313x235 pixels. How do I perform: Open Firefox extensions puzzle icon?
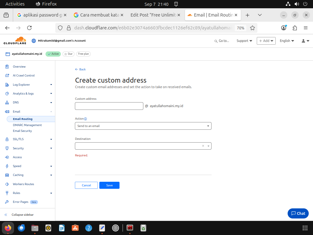[x=295, y=28]
